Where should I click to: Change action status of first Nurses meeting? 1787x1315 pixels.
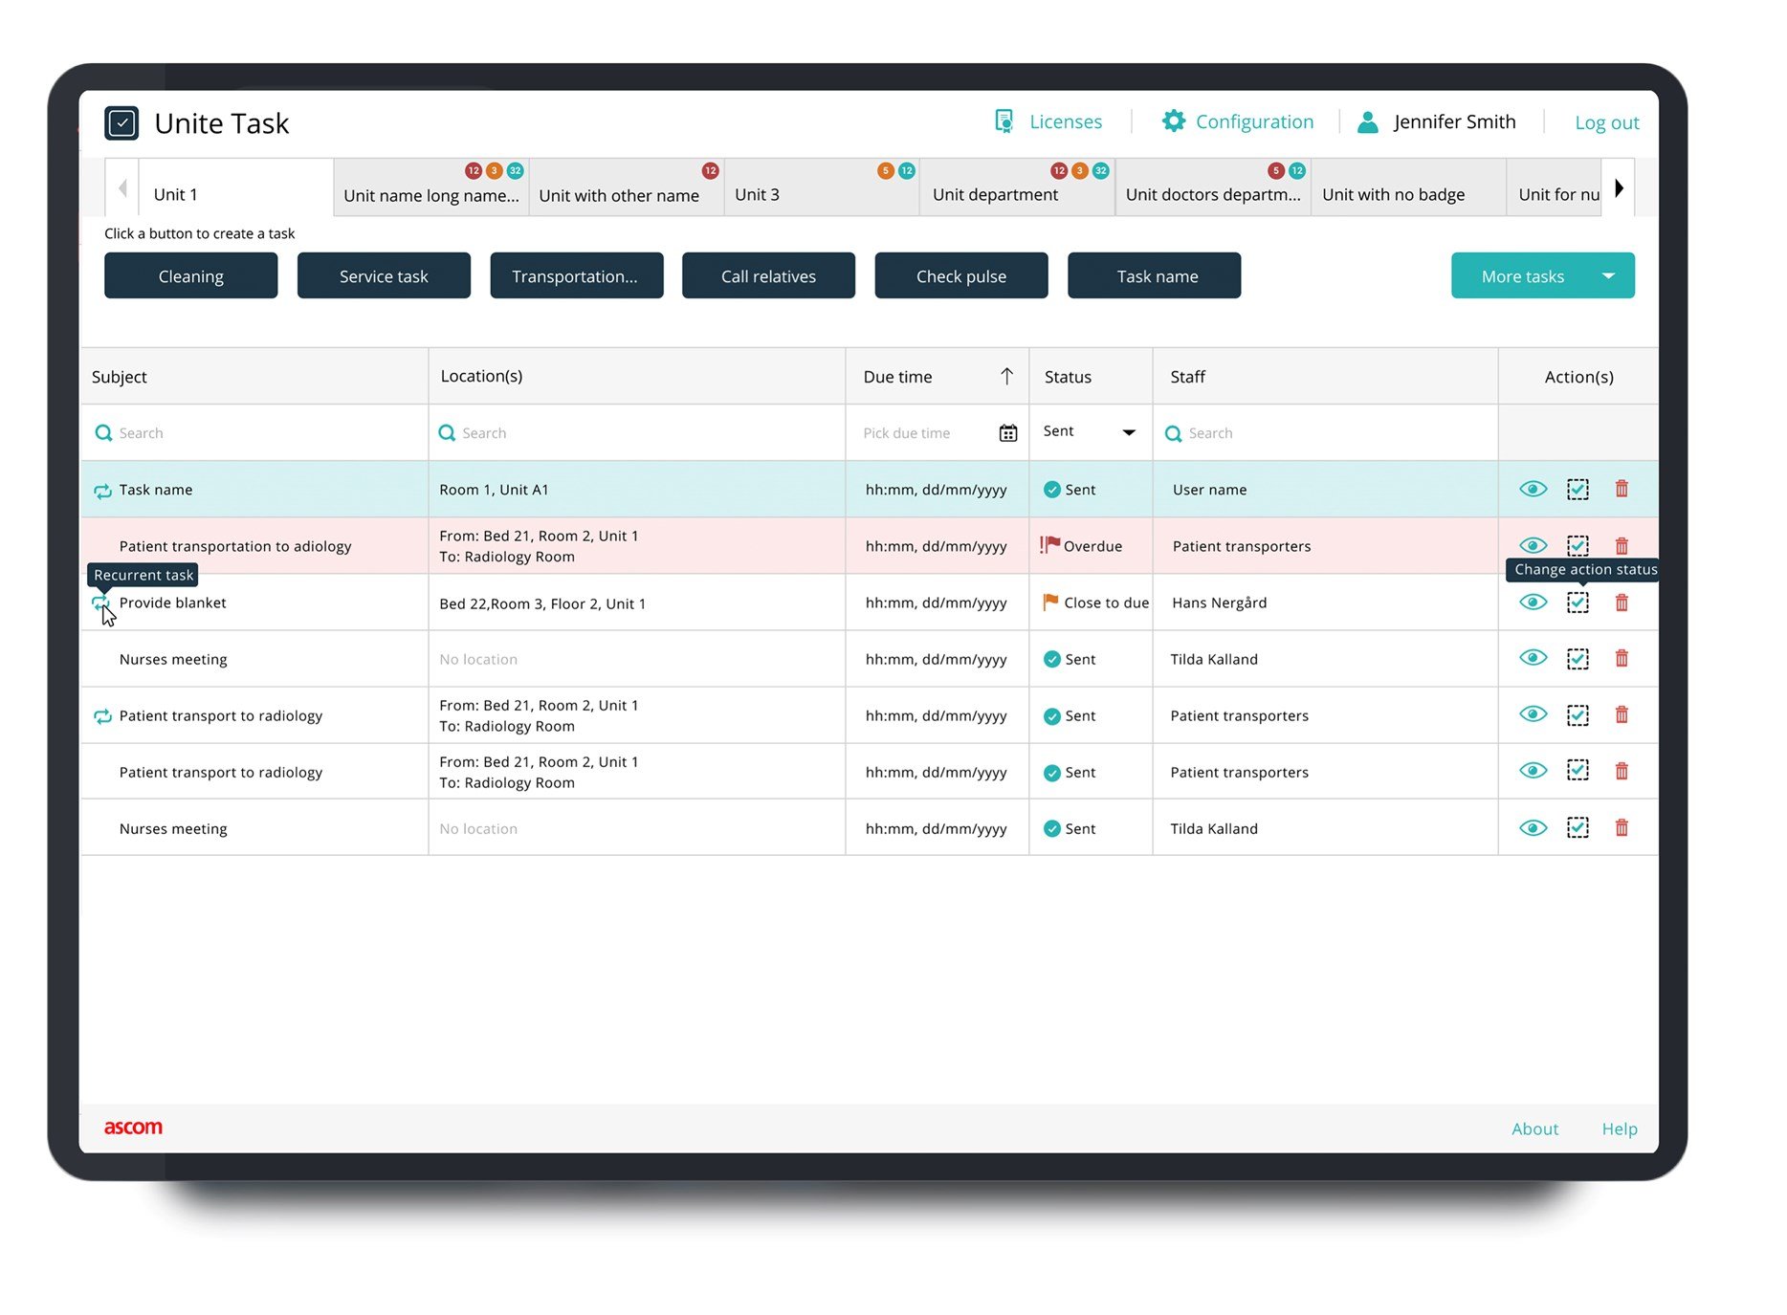click(1577, 659)
